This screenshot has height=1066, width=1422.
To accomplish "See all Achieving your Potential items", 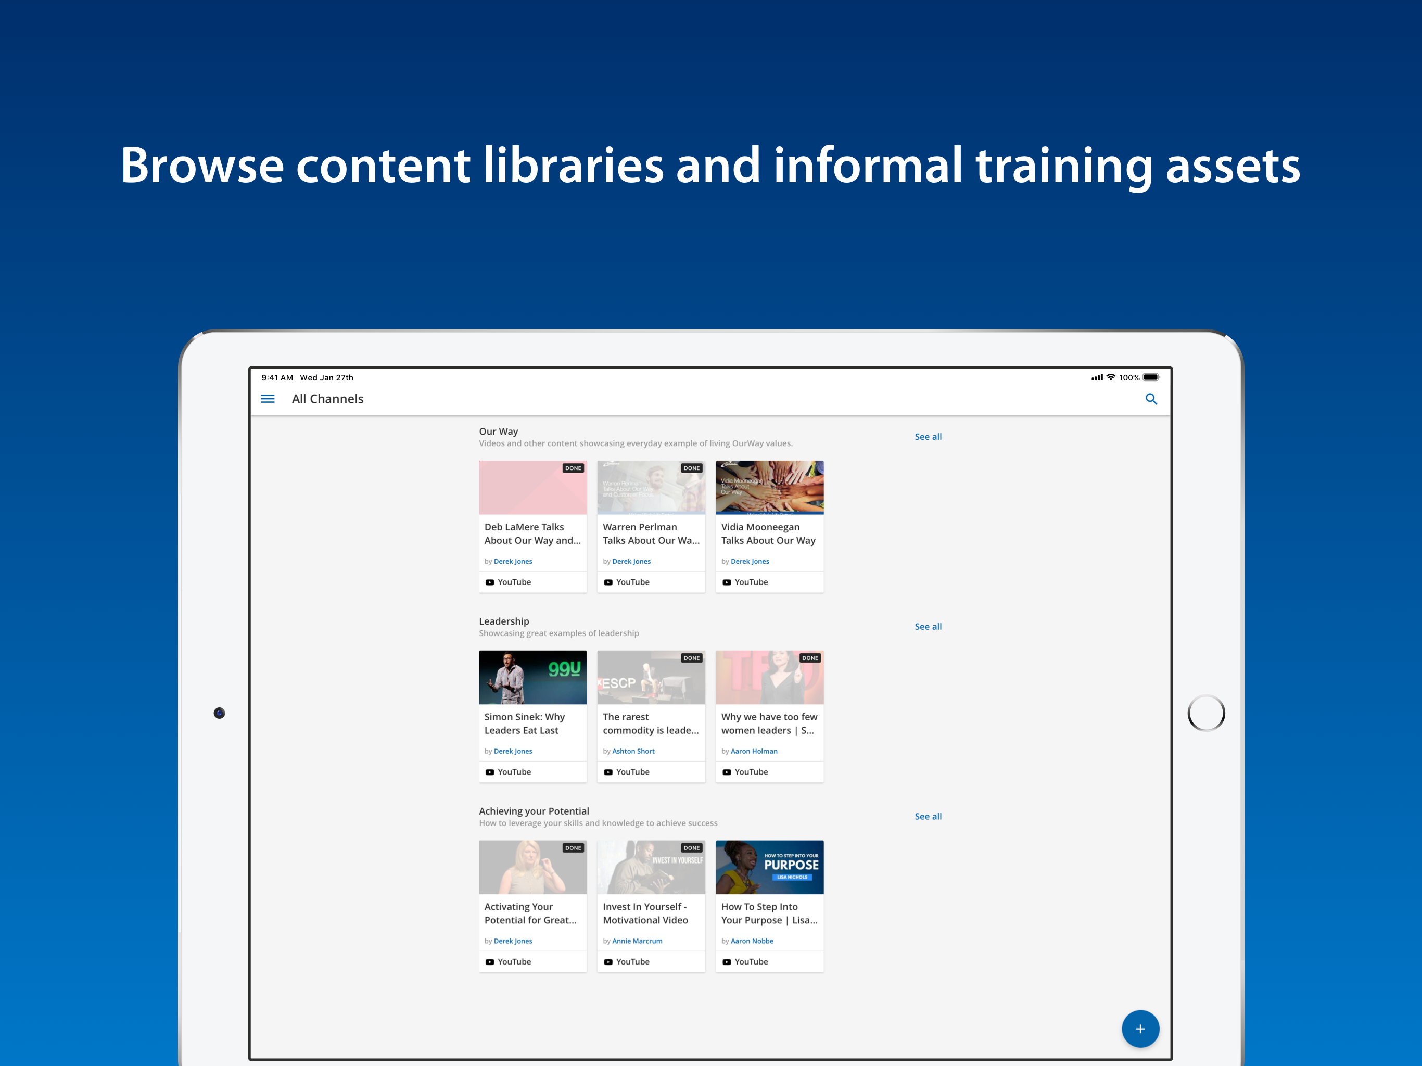I will (928, 816).
